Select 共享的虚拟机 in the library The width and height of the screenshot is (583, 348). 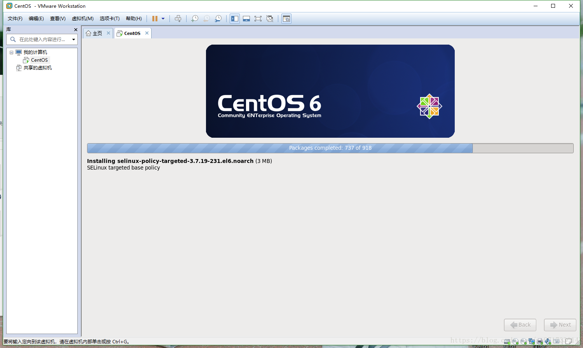click(x=37, y=68)
